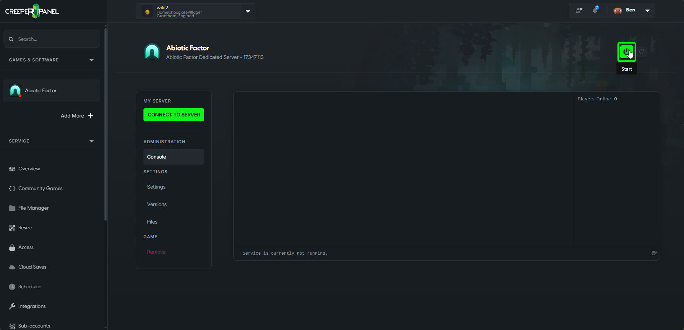Open Sub-accounts link in sidebar
The width and height of the screenshot is (684, 330).
[x=34, y=326]
